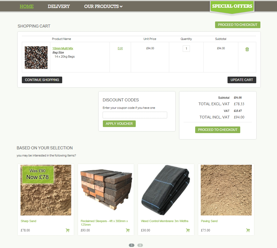277x248 pixels.
Task: Click the Paving Sand basket icon
Action: [x=248, y=230]
